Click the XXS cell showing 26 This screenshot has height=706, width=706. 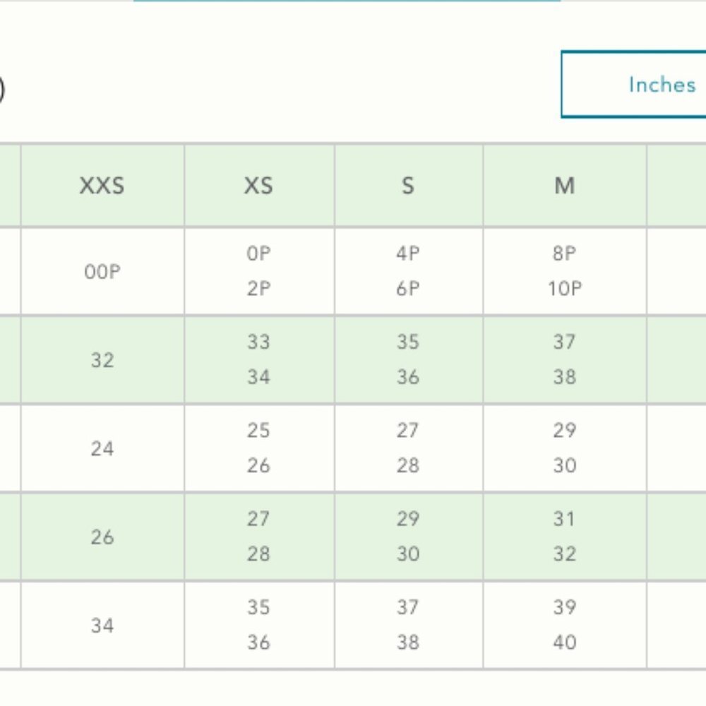point(102,537)
